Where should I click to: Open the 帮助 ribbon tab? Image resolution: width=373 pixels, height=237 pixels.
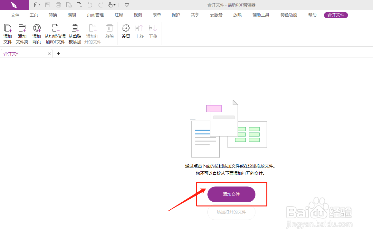tap(312, 15)
